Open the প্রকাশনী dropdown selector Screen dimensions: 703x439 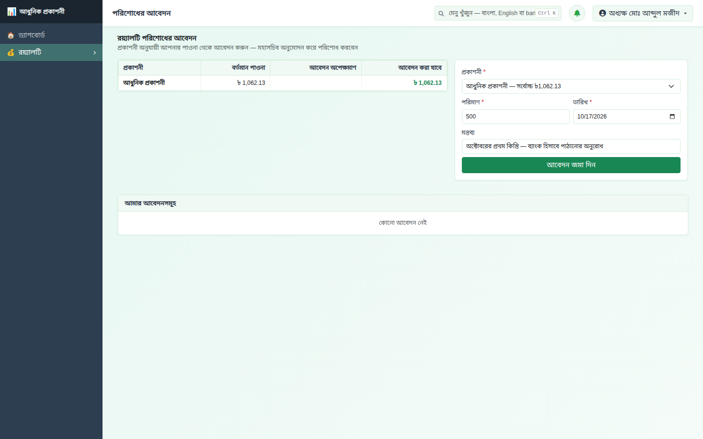click(x=571, y=86)
